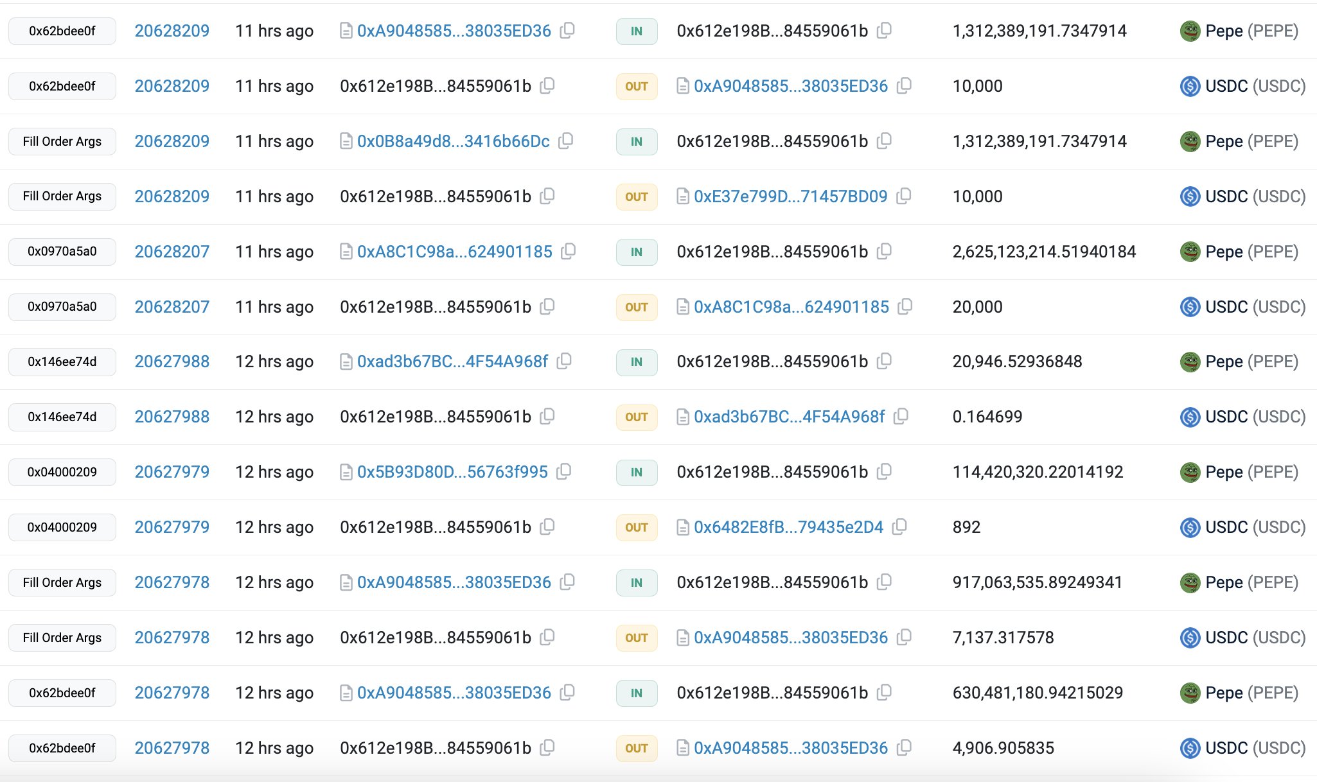Click the 0x146ee74d method badge in the 20,946.52936848 PEPE row
Image resolution: width=1317 pixels, height=782 pixels.
pyautogui.click(x=62, y=361)
